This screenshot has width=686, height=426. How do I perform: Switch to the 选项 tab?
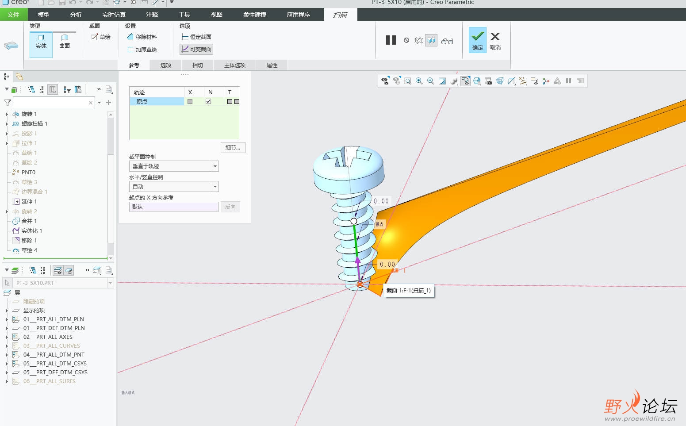(166, 65)
